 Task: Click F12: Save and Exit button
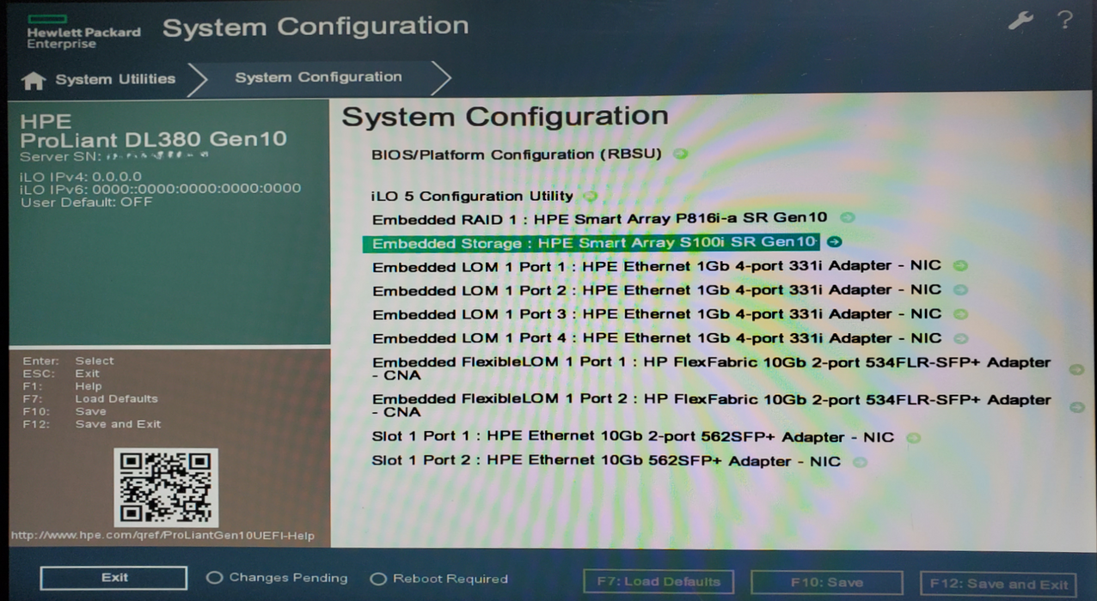(x=998, y=585)
